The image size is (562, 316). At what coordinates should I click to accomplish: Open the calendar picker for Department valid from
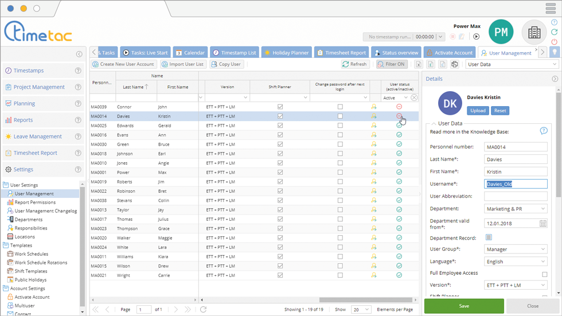pos(543,224)
